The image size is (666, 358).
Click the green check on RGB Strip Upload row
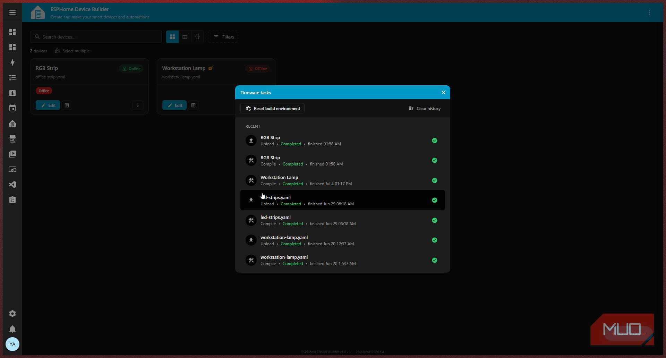tap(435, 140)
